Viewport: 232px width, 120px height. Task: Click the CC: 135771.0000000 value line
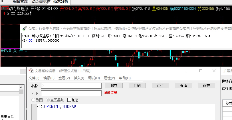(x=41, y=40)
